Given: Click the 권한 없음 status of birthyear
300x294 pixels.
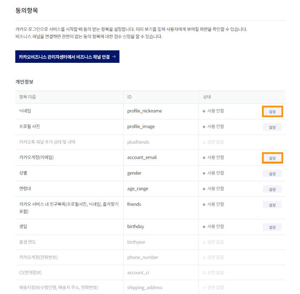Looking at the screenshot, I should 213,242.
